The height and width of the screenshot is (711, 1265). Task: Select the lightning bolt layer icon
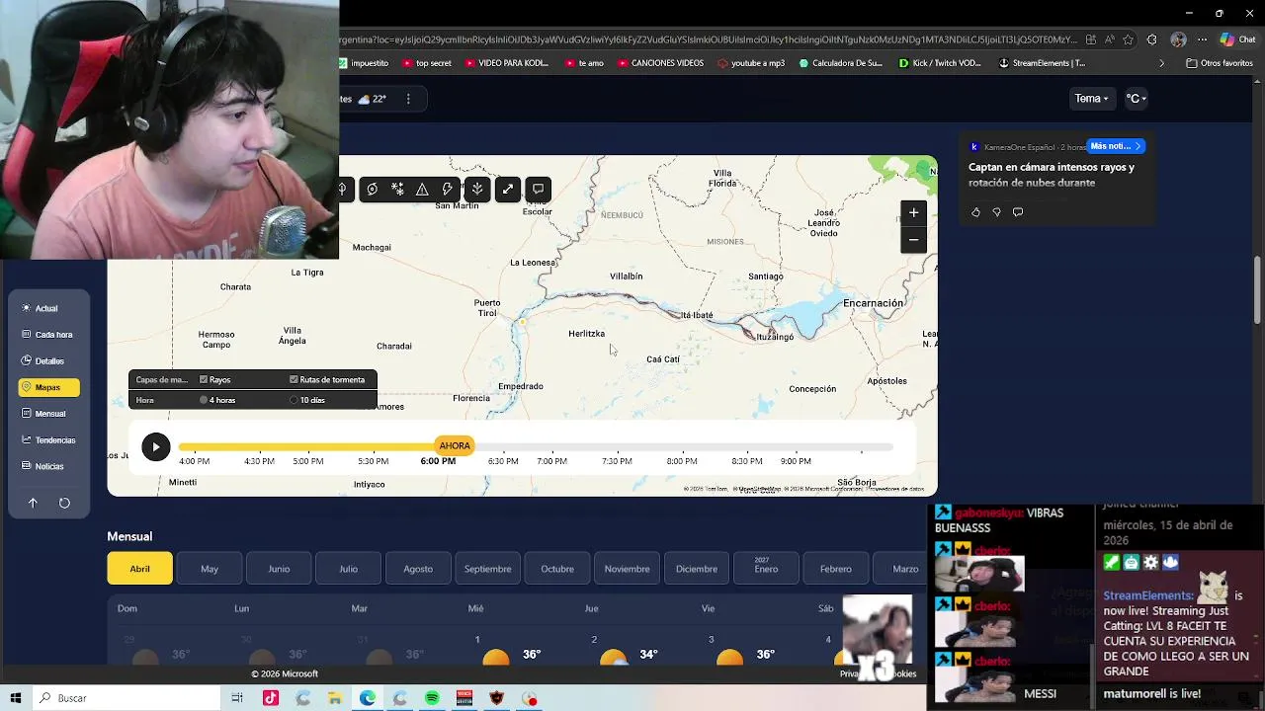(x=448, y=189)
